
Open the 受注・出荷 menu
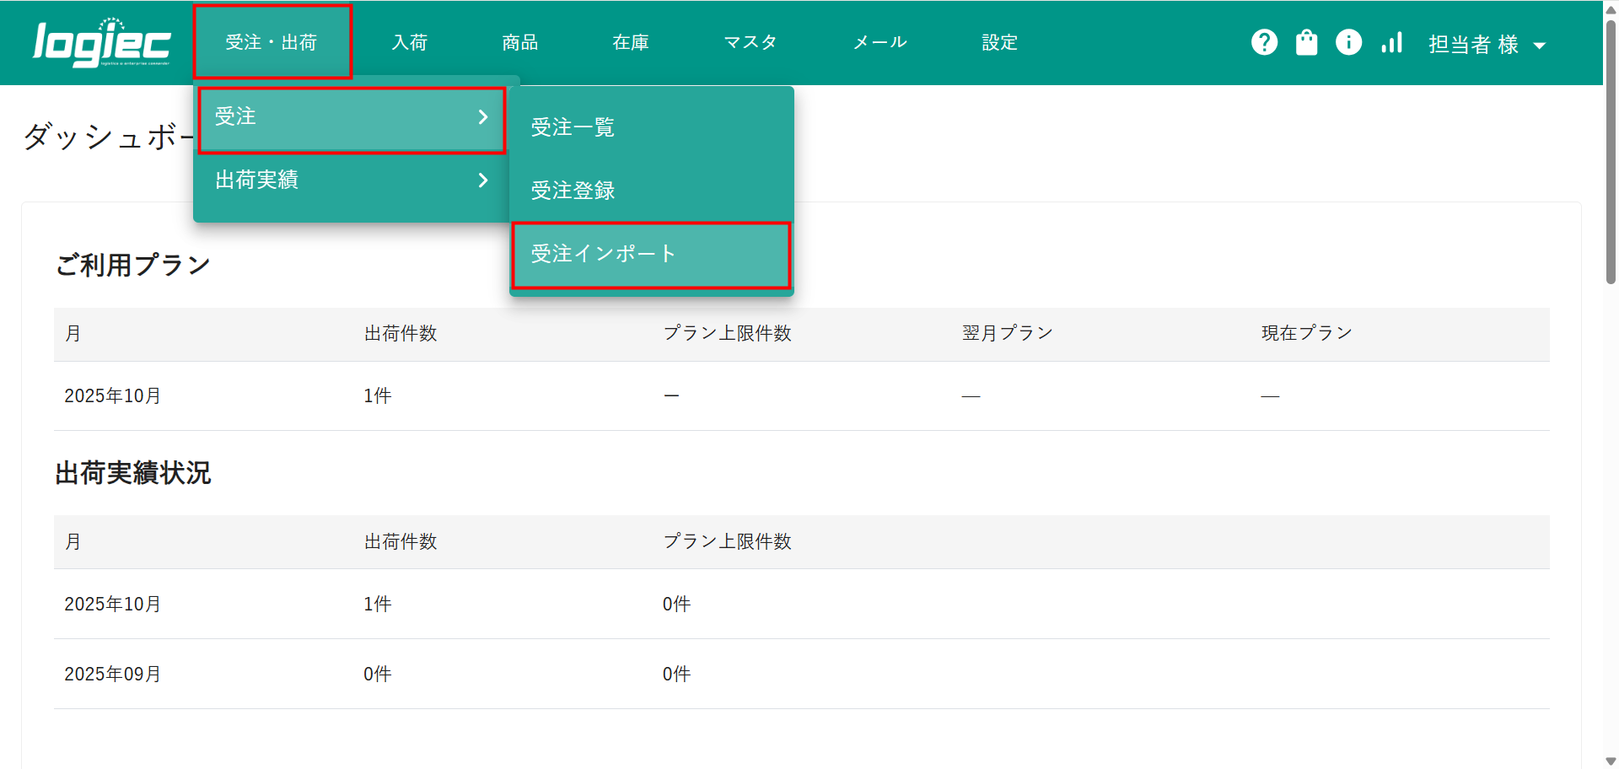(x=272, y=42)
